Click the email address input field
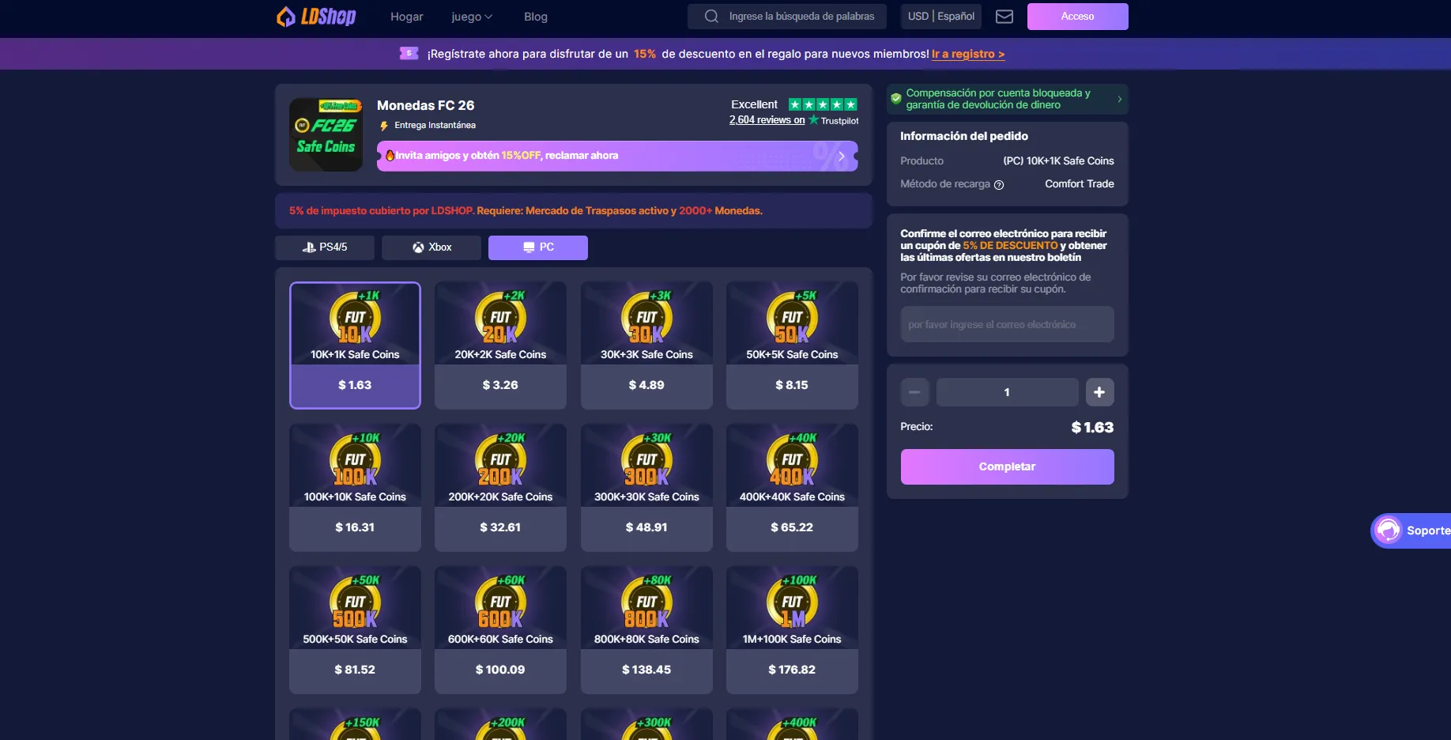The width and height of the screenshot is (1451, 740). pos(1008,324)
